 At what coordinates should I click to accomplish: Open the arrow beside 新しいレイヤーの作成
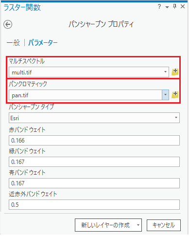tap(138, 225)
